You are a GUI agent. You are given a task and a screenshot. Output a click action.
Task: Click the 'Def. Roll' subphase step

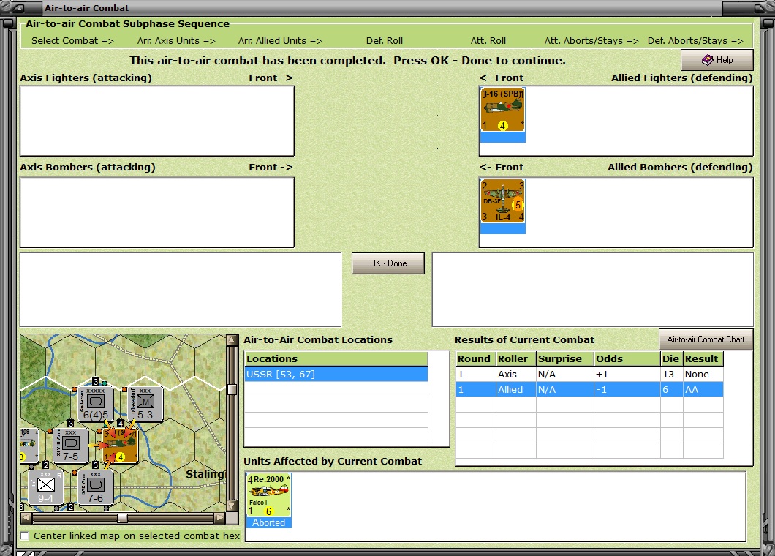pos(385,40)
